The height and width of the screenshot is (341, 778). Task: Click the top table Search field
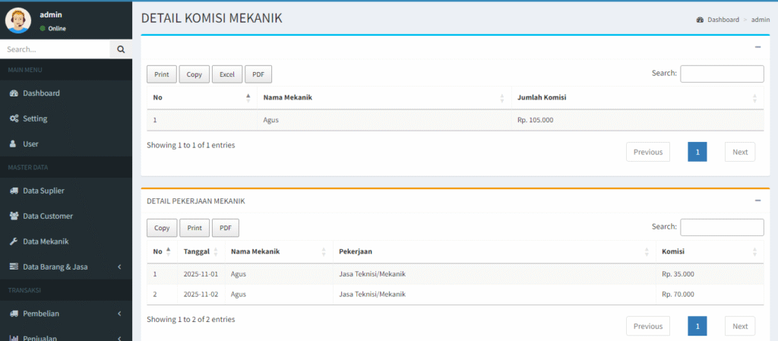coord(721,74)
